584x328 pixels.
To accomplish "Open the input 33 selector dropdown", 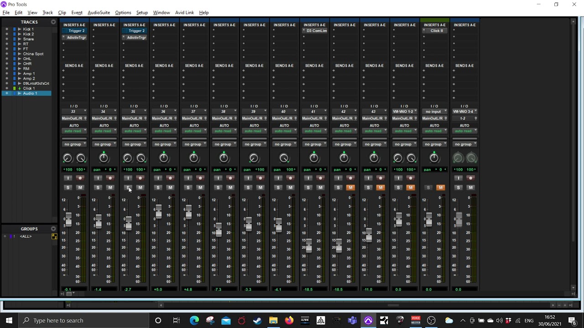I will tap(74, 112).
